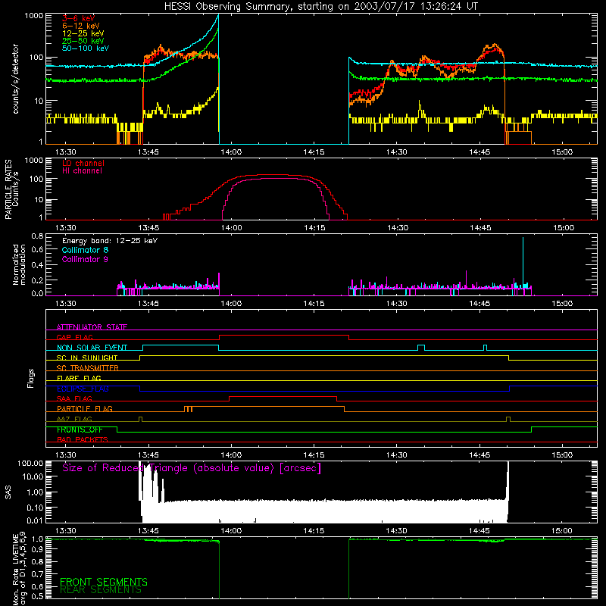Click the "0.01" value on the SAS axis
The image size is (606, 606).
click(x=35, y=520)
